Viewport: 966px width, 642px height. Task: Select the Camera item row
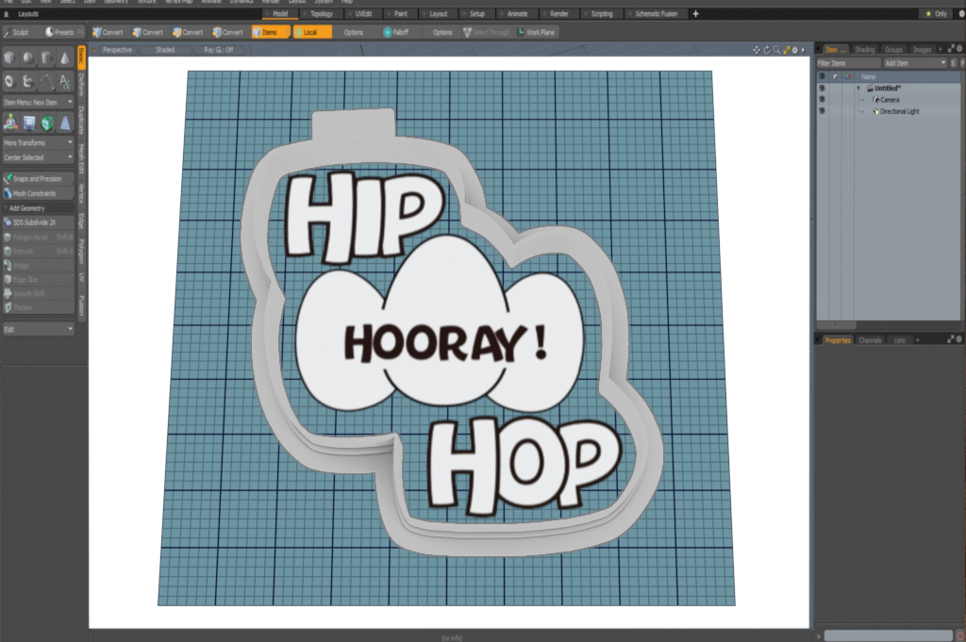tap(889, 100)
